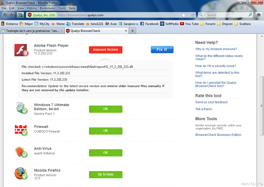
Task: Close the Qualys BrowserCheck tab
Action: (126, 31)
